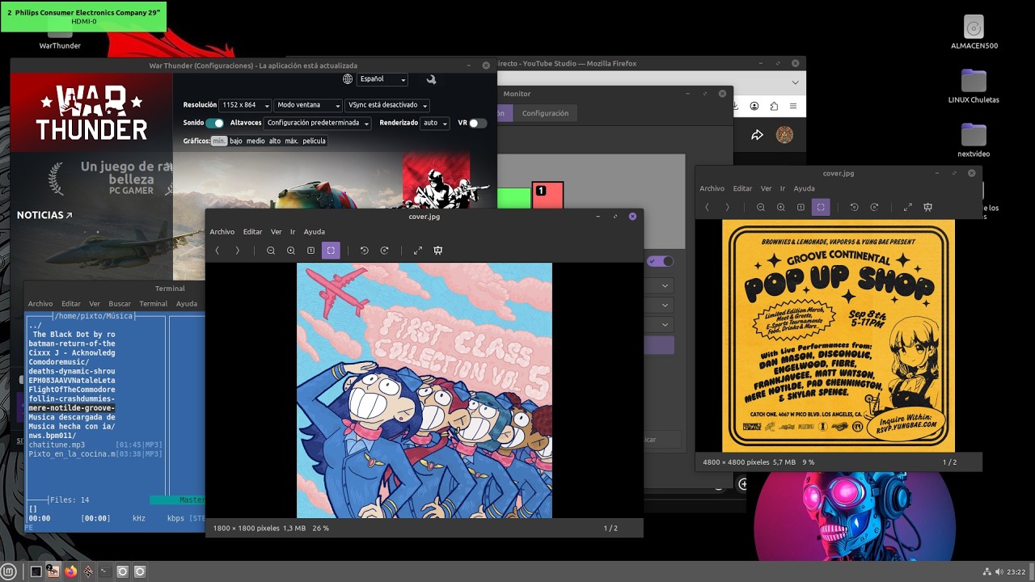
Task: Start slideshow in front cover.jpg viewer
Action: [x=438, y=251]
